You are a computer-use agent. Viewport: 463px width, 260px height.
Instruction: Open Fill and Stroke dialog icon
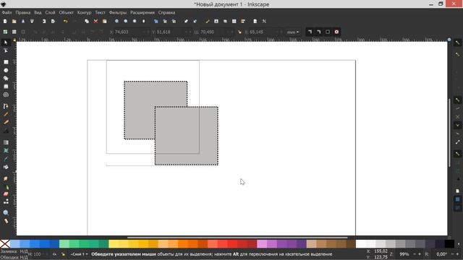tap(208, 21)
